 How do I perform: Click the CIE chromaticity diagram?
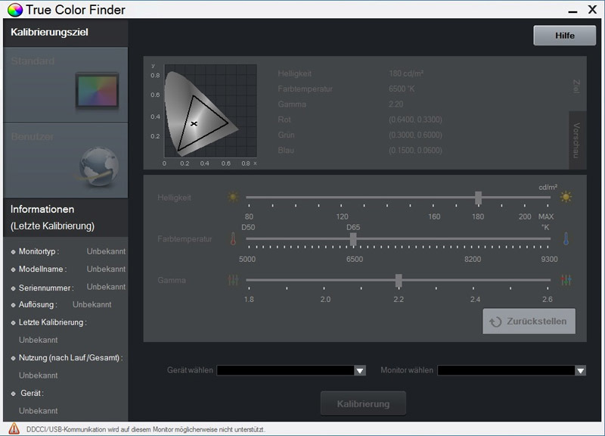point(210,111)
